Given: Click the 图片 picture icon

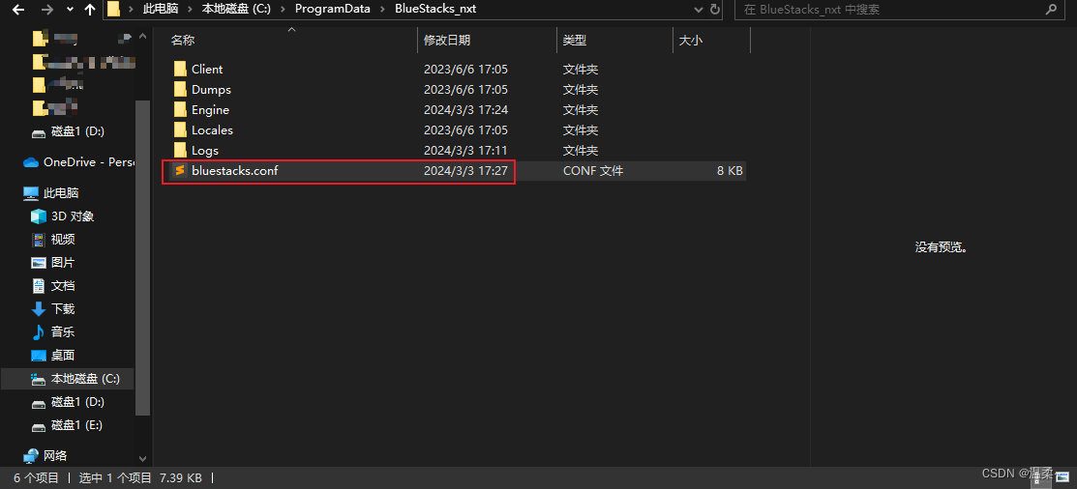Looking at the screenshot, I should coord(39,263).
